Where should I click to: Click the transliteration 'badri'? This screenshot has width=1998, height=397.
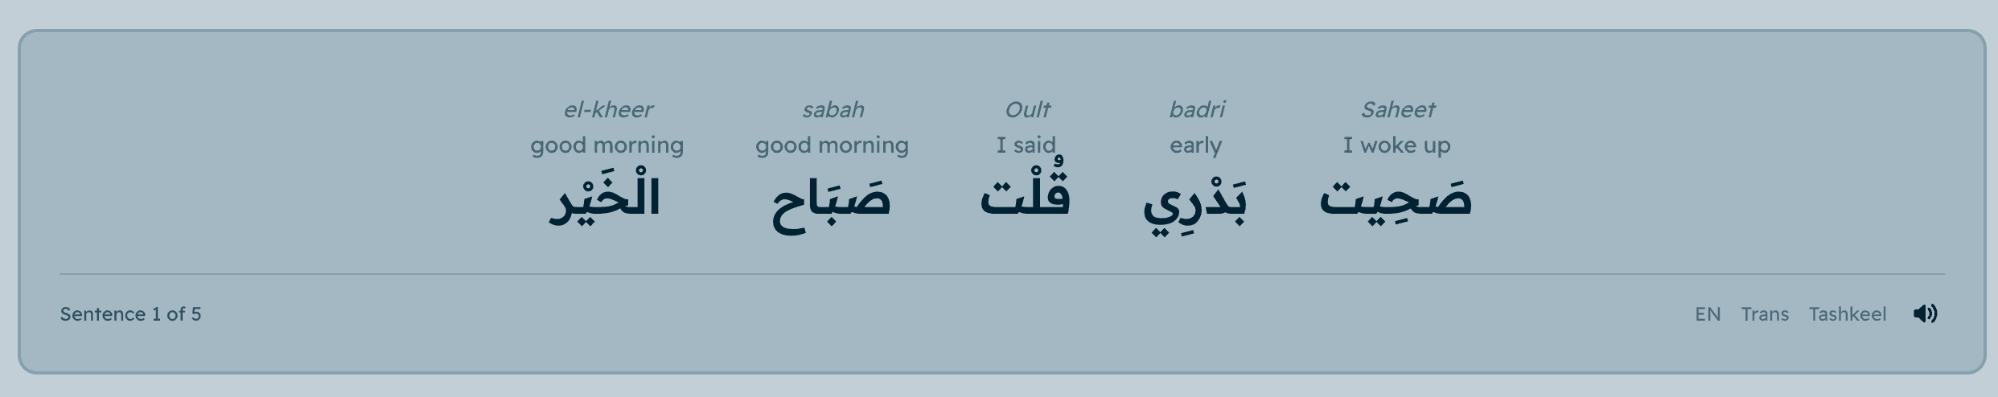tap(1197, 109)
